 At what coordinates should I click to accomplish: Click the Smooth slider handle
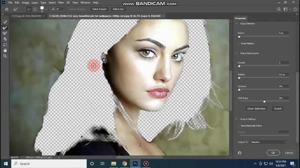239,66
